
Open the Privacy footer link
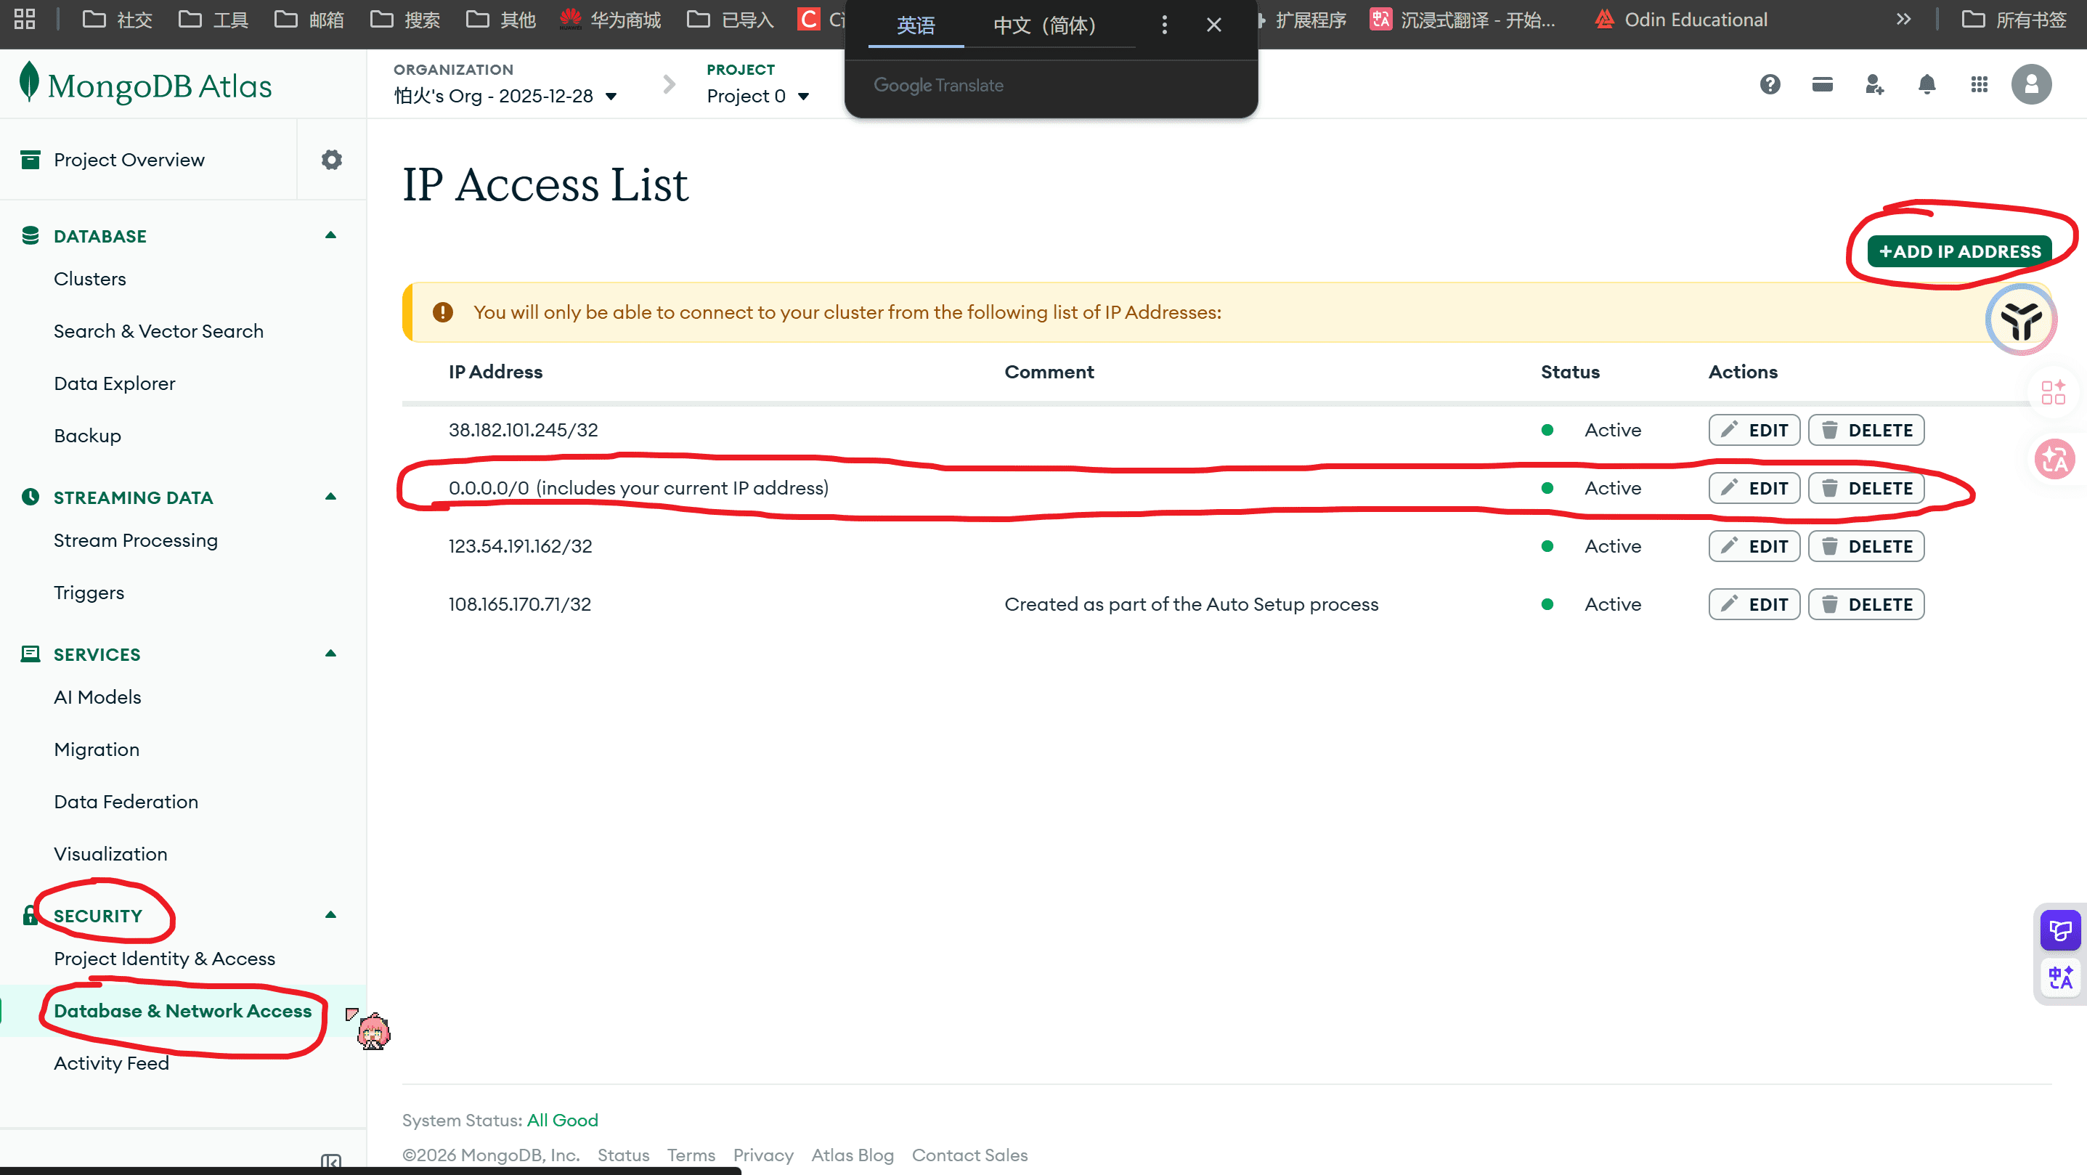(763, 1155)
